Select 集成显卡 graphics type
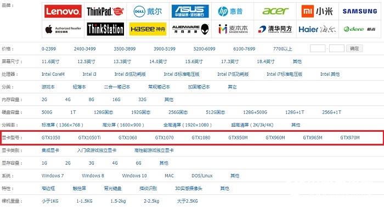This screenshot has width=384, height=207. (x=50, y=150)
